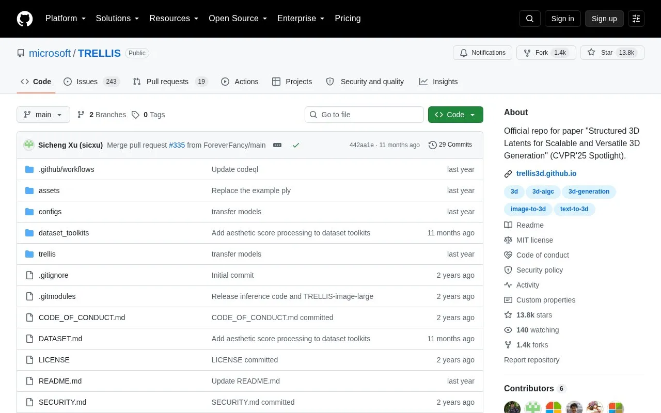
Task: Open the 0 Tags link
Action: coord(148,115)
